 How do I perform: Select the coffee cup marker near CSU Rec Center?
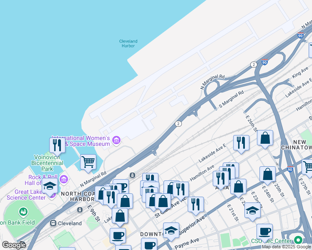pos(264,232)
